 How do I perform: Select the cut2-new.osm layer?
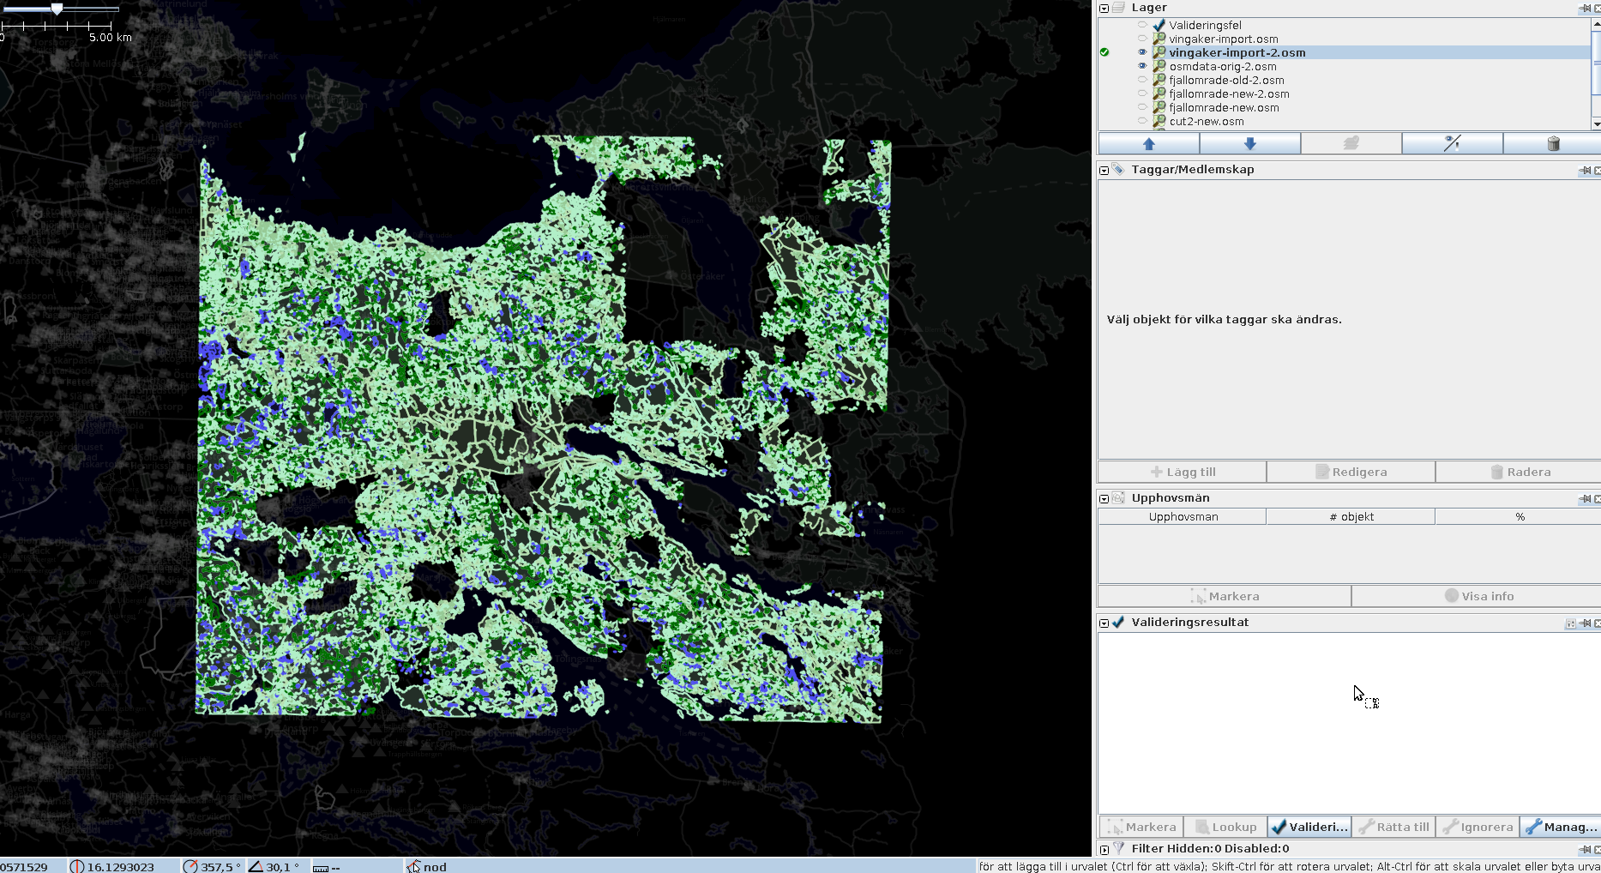point(1206,122)
